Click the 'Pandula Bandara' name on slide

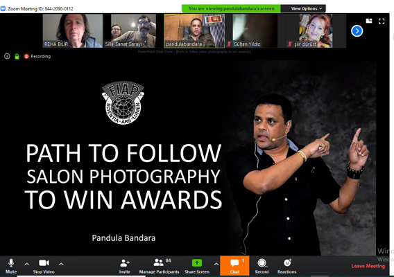pos(123,238)
